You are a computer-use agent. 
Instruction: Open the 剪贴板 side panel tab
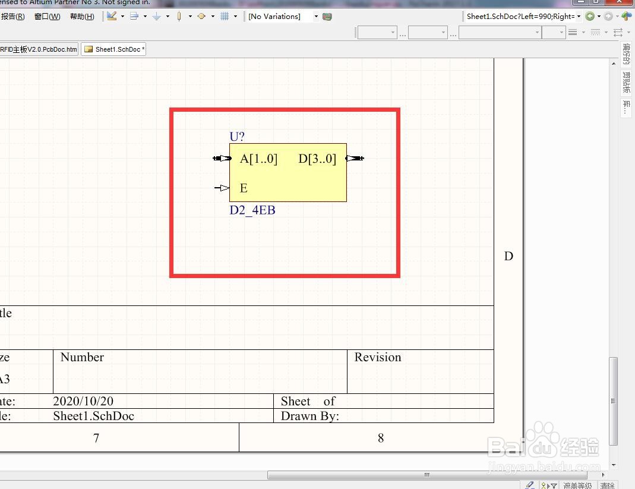pos(626,83)
